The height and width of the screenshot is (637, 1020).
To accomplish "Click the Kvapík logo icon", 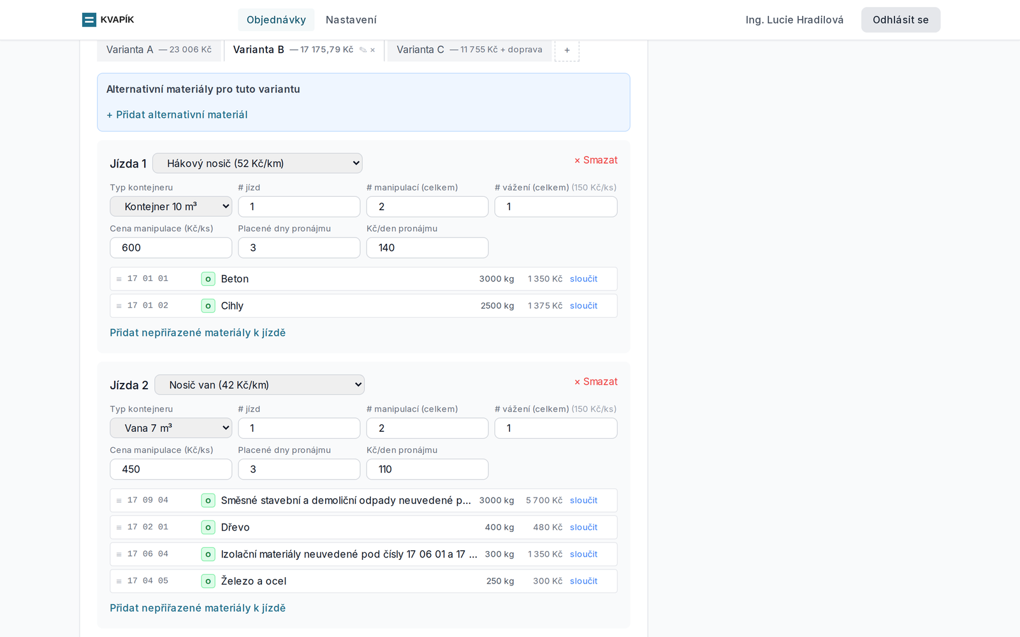I will (89, 20).
